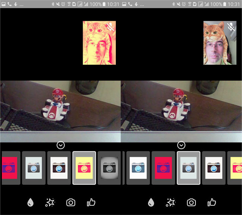Choose the white-background dark camera filter in left screenshot
The height and width of the screenshot is (215, 242).
59,168
